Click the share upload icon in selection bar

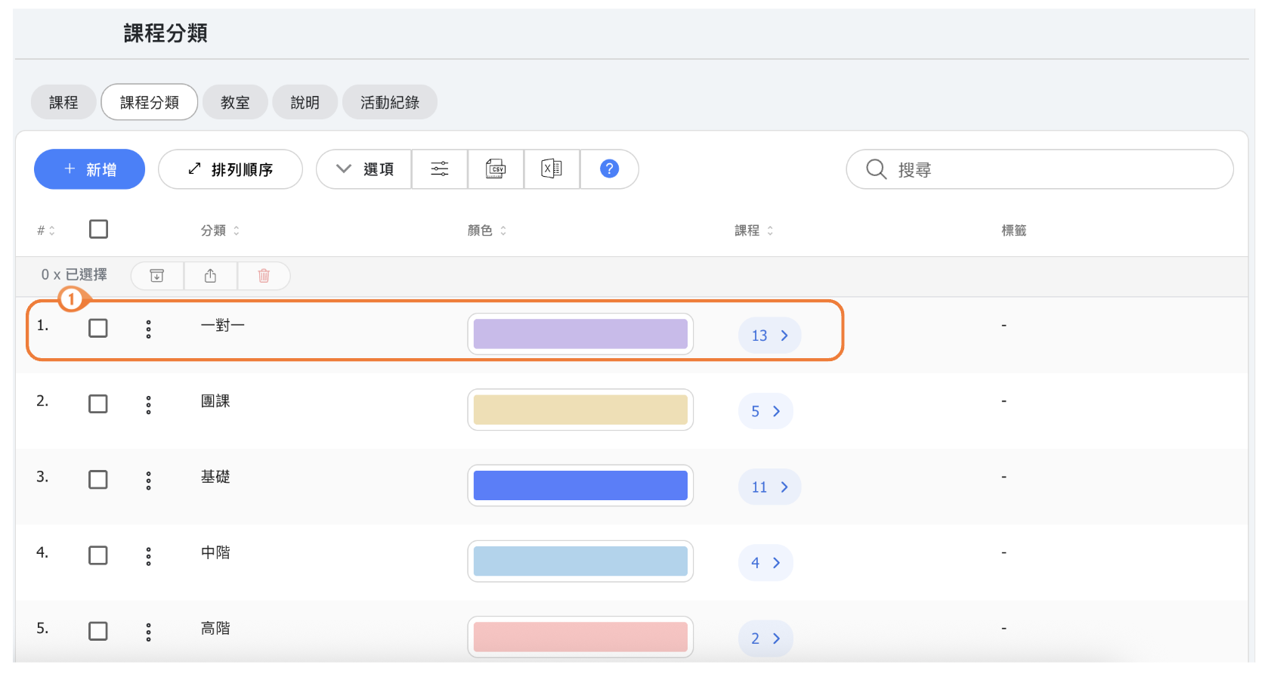(x=211, y=276)
